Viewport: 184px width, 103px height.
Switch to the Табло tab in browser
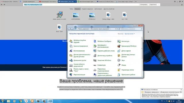(x=71, y=9)
